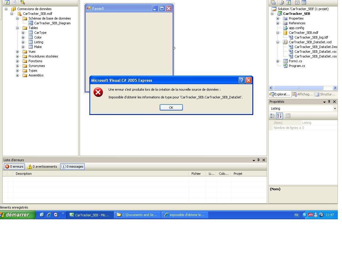Click the Description column header
342x256 pixels.
point(101,174)
